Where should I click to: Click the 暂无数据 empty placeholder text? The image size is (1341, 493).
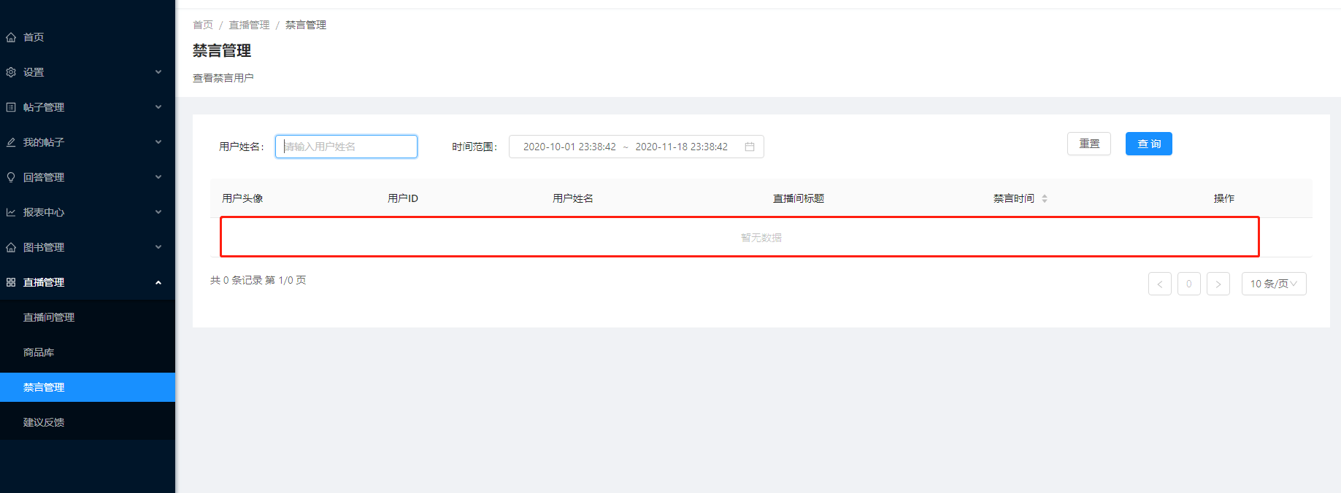(x=761, y=238)
